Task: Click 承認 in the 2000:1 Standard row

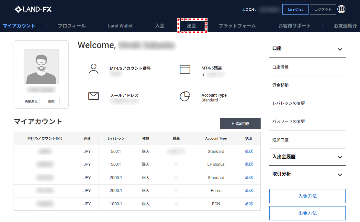Action: click(x=249, y=177)
